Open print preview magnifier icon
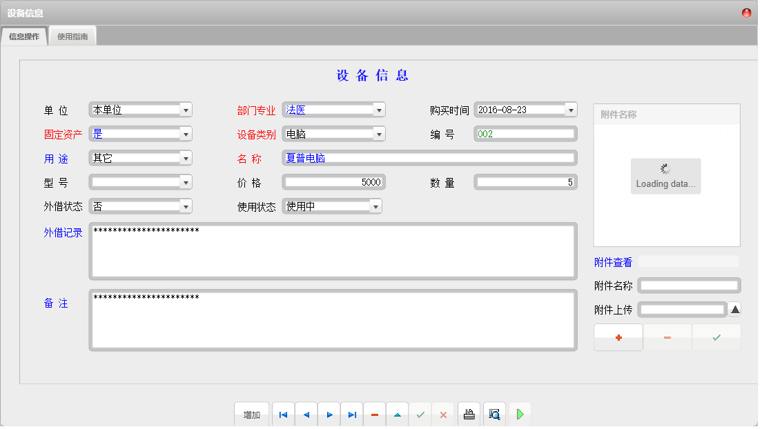 pyautogui.click(x=494, y=415)
